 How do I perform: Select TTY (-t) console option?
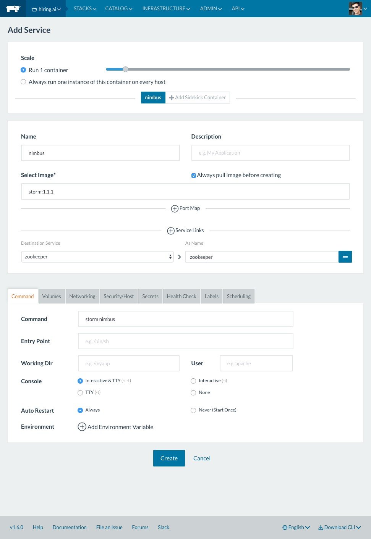[x=80, y=392]
